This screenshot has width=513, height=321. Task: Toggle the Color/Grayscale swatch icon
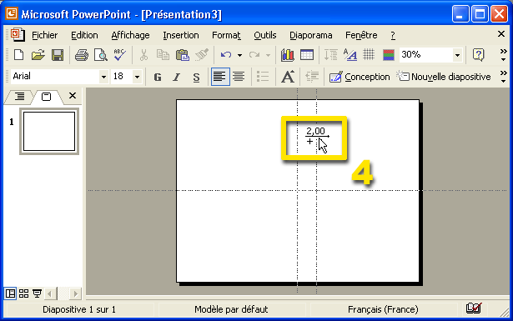click(x=389, y=55)
